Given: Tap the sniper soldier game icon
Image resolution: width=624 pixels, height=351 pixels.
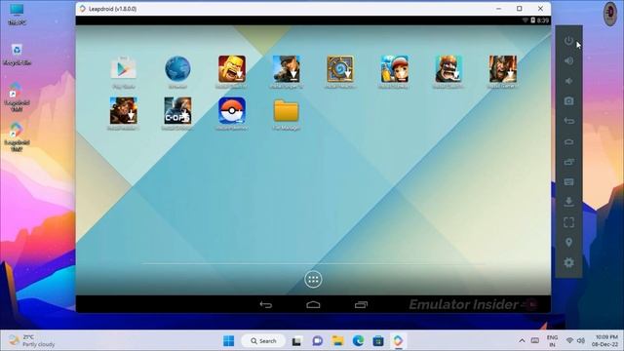Looking at the screenshot, I should (286, 69).
